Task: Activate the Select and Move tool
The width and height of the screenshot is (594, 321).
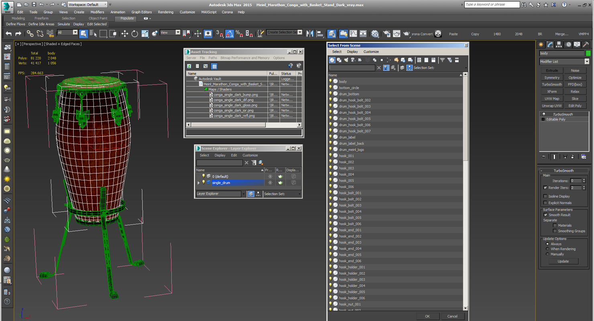Action: click(125, 34)
